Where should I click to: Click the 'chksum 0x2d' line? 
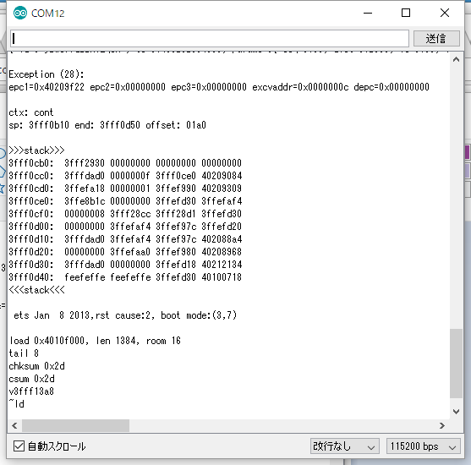(36, 366)
